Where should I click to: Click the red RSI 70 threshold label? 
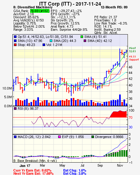click(130, 117)
